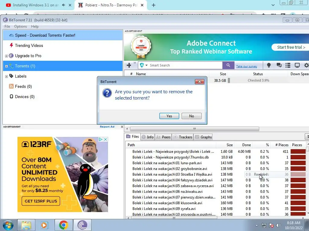The width and height of the screenshot is (309, 231).
Task: Select file 09 zyrafa.avi
Action: 164,209
